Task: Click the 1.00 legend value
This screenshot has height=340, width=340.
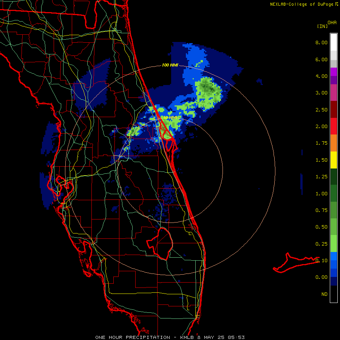Action: 321,194
